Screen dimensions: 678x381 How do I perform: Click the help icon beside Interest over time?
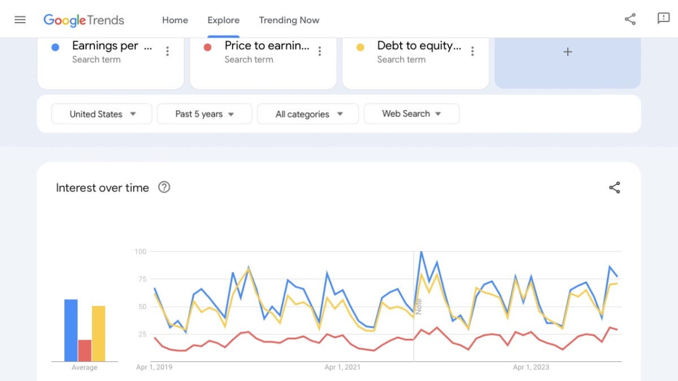click(164, 187)
